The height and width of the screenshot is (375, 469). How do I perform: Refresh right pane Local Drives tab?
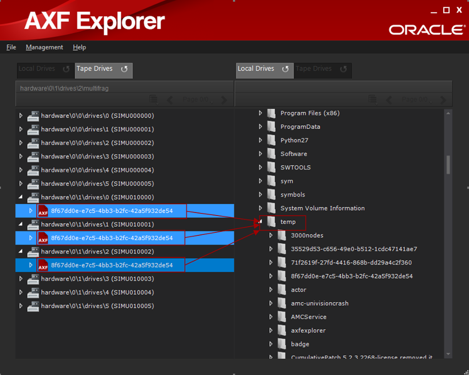(x=285, y=69)
